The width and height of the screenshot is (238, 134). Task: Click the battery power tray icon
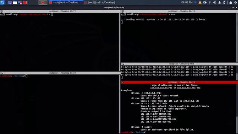pyautogui.click(x=224, y=3)
